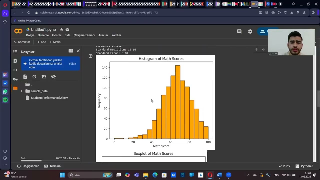This screenshot has height=180, width=320.
Task: Open the Düzenle menu
Action: click(43, 35)
